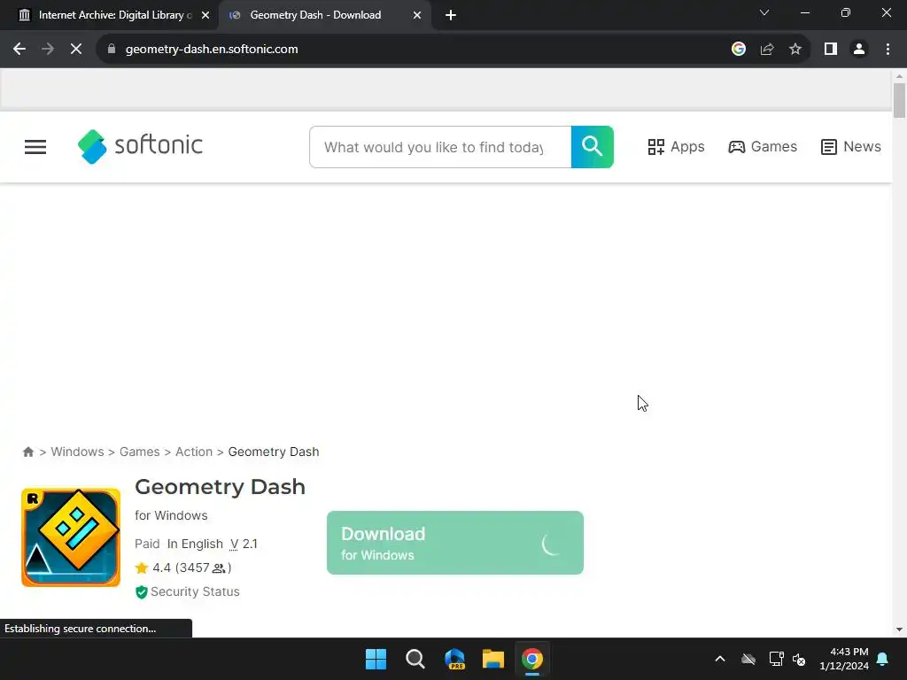This screenshot has height=680, width=907.
Task: Open File Explorer from taskbar
Action: pos(493,659)
